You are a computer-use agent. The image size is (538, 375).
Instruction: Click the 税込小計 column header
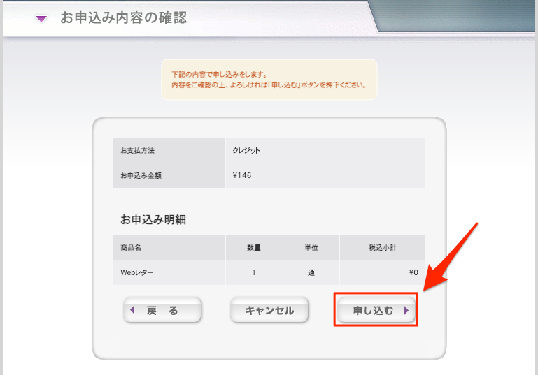383,247
